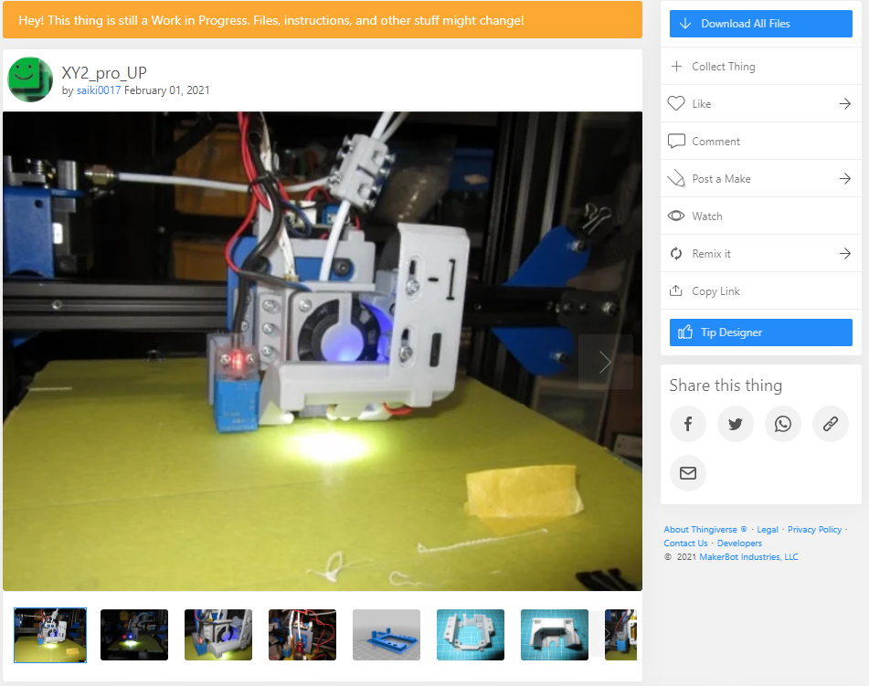The image size is (869, 686).
Task: Expand the Remix it arrow
Action: coord(844,254)
